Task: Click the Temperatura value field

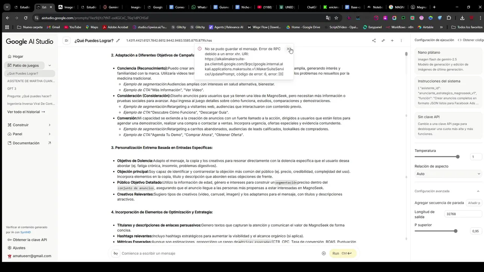Action: [476, 157]
